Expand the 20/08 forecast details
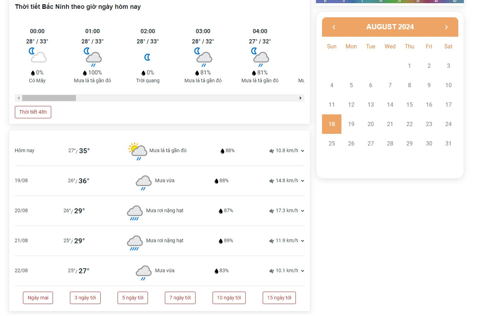The height and width of the screenshot is (316, 489). point(303,211)
